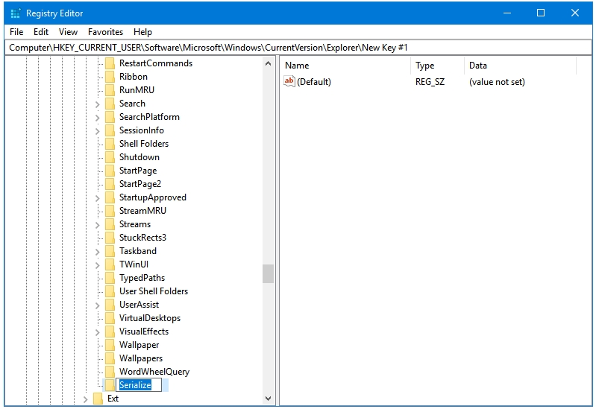Open the View menu
The image size is (596, 409).
[68, 32]
